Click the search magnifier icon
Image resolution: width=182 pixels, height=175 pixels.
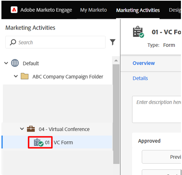(x=13, y=42)
